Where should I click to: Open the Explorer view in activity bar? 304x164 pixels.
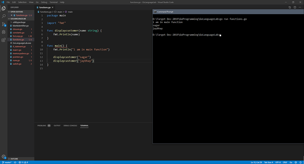point(4,8)
